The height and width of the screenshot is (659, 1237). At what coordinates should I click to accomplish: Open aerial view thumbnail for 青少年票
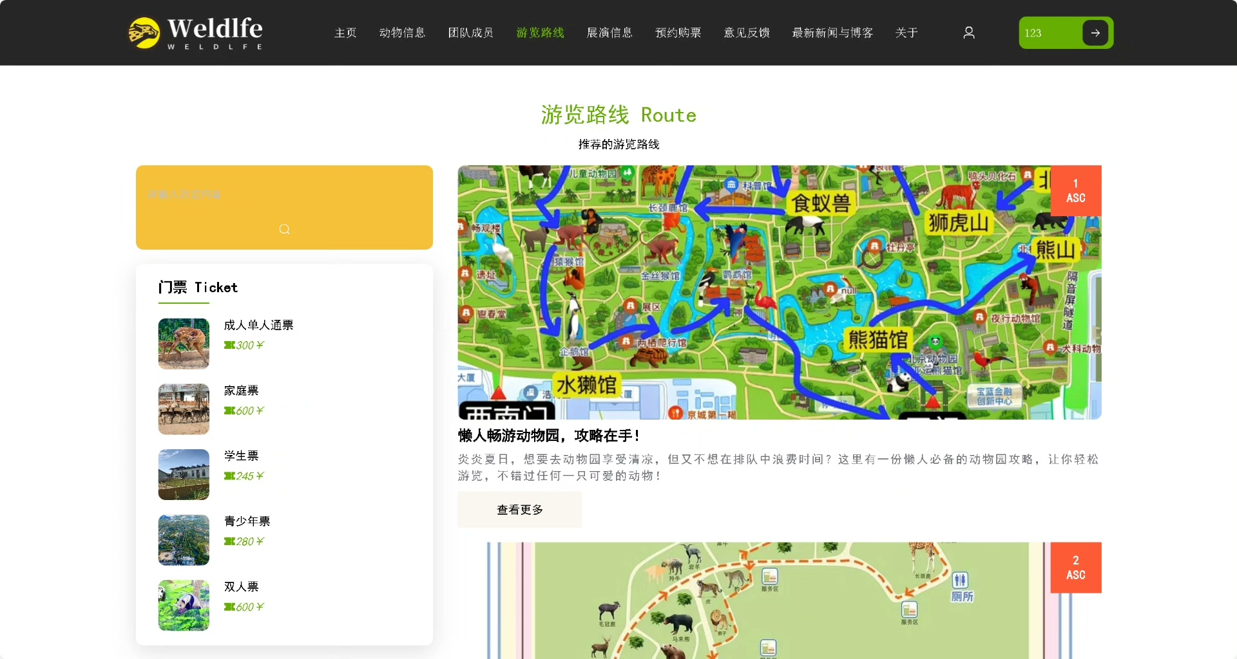tap(184, 540)
